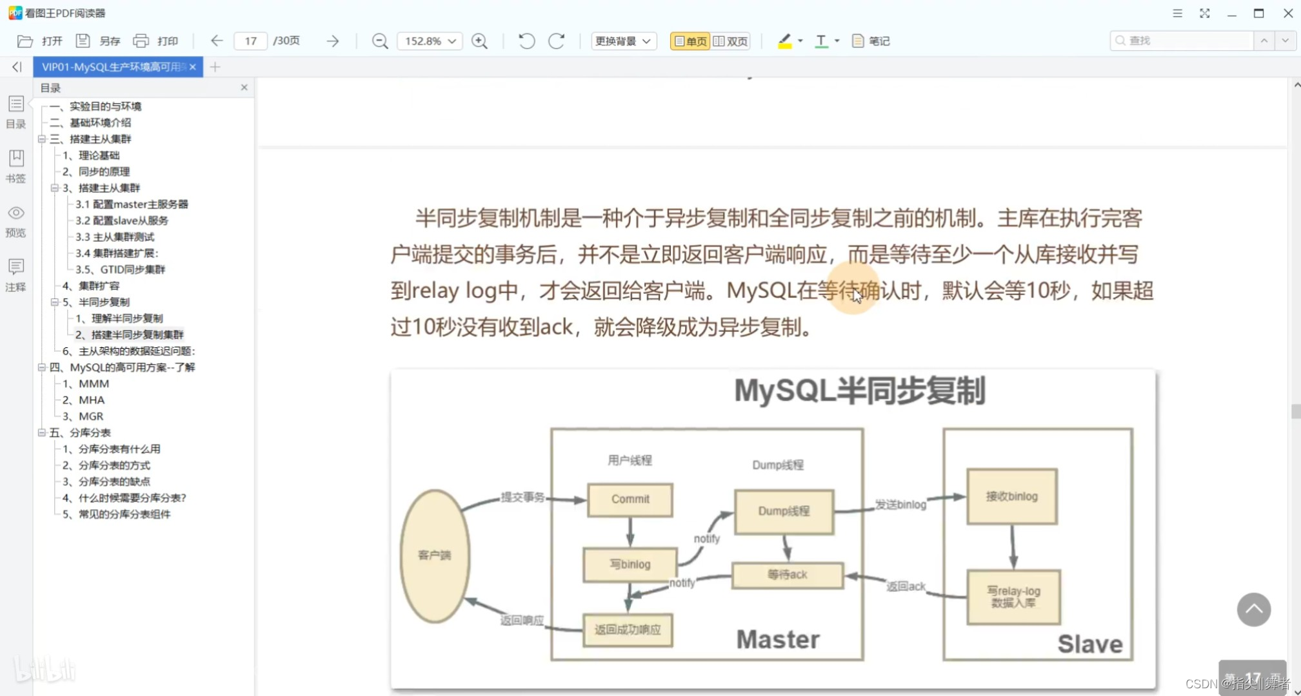
Task: Open 4、集群扩容 outline entry
Action: point(91,286)
